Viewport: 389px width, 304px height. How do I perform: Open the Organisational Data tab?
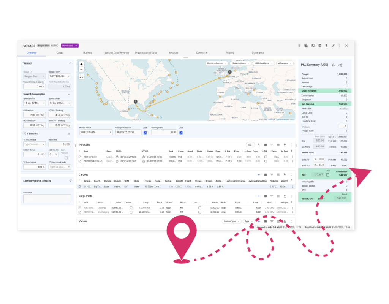tap(145, 52)
